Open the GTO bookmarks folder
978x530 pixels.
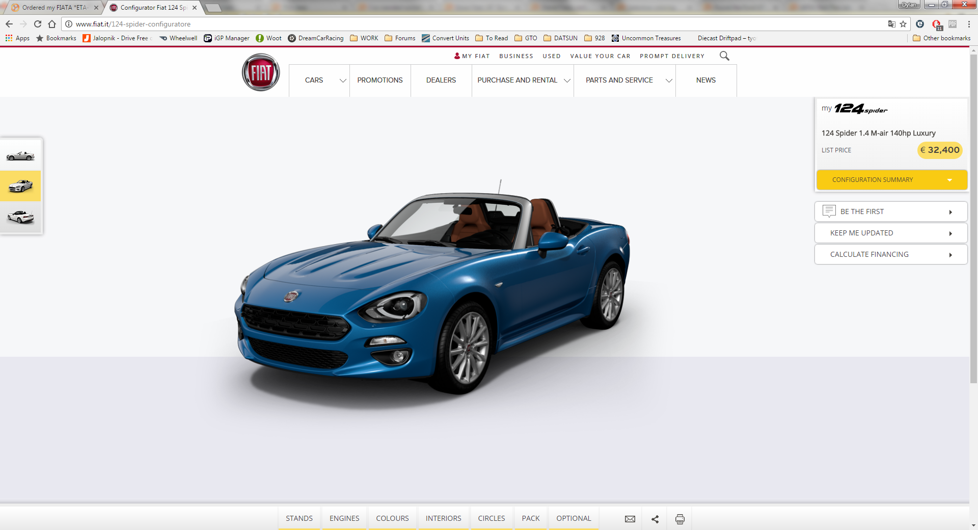(526, 38)
